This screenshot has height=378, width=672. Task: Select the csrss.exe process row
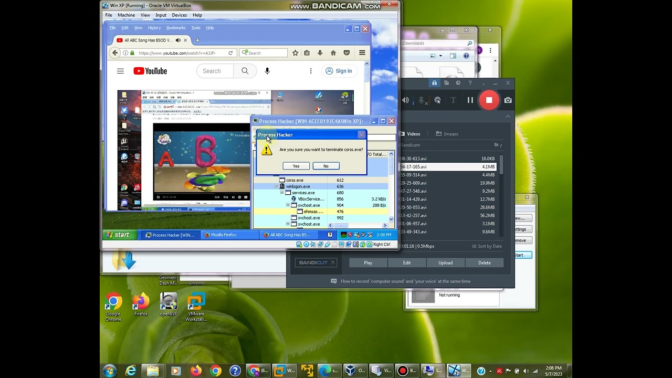pyautogui.click(x=320, y=180)
